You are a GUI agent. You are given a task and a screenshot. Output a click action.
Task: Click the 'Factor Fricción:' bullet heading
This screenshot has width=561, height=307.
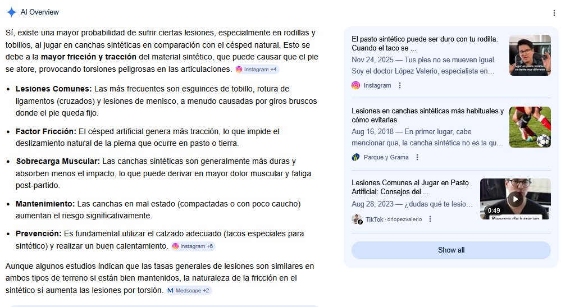coord(46,131)
